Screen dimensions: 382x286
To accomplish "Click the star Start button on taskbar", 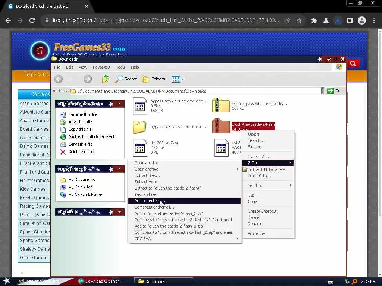I will [6, 281].
